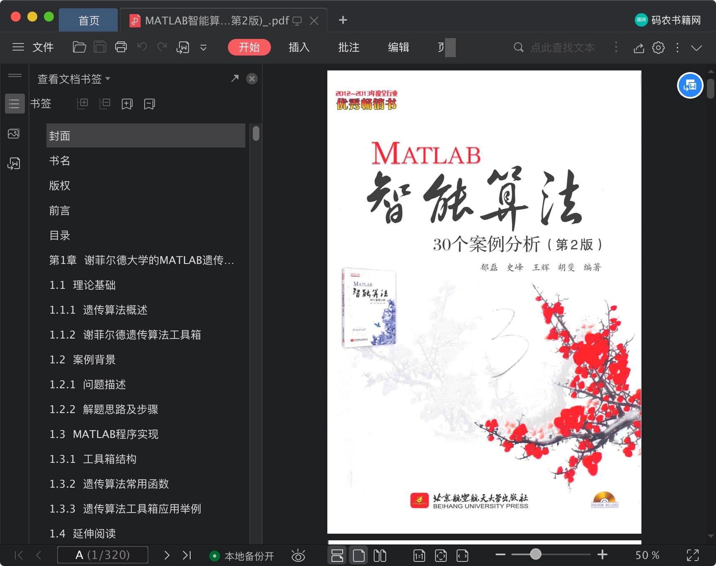The height and width of the screenshot is (566, 716).
Task: Switch to the 首页 tab
Action: pos(89,20)
